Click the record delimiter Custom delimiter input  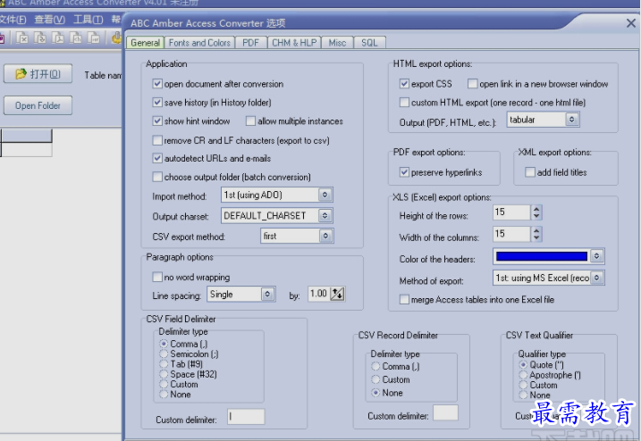[445, 412]
